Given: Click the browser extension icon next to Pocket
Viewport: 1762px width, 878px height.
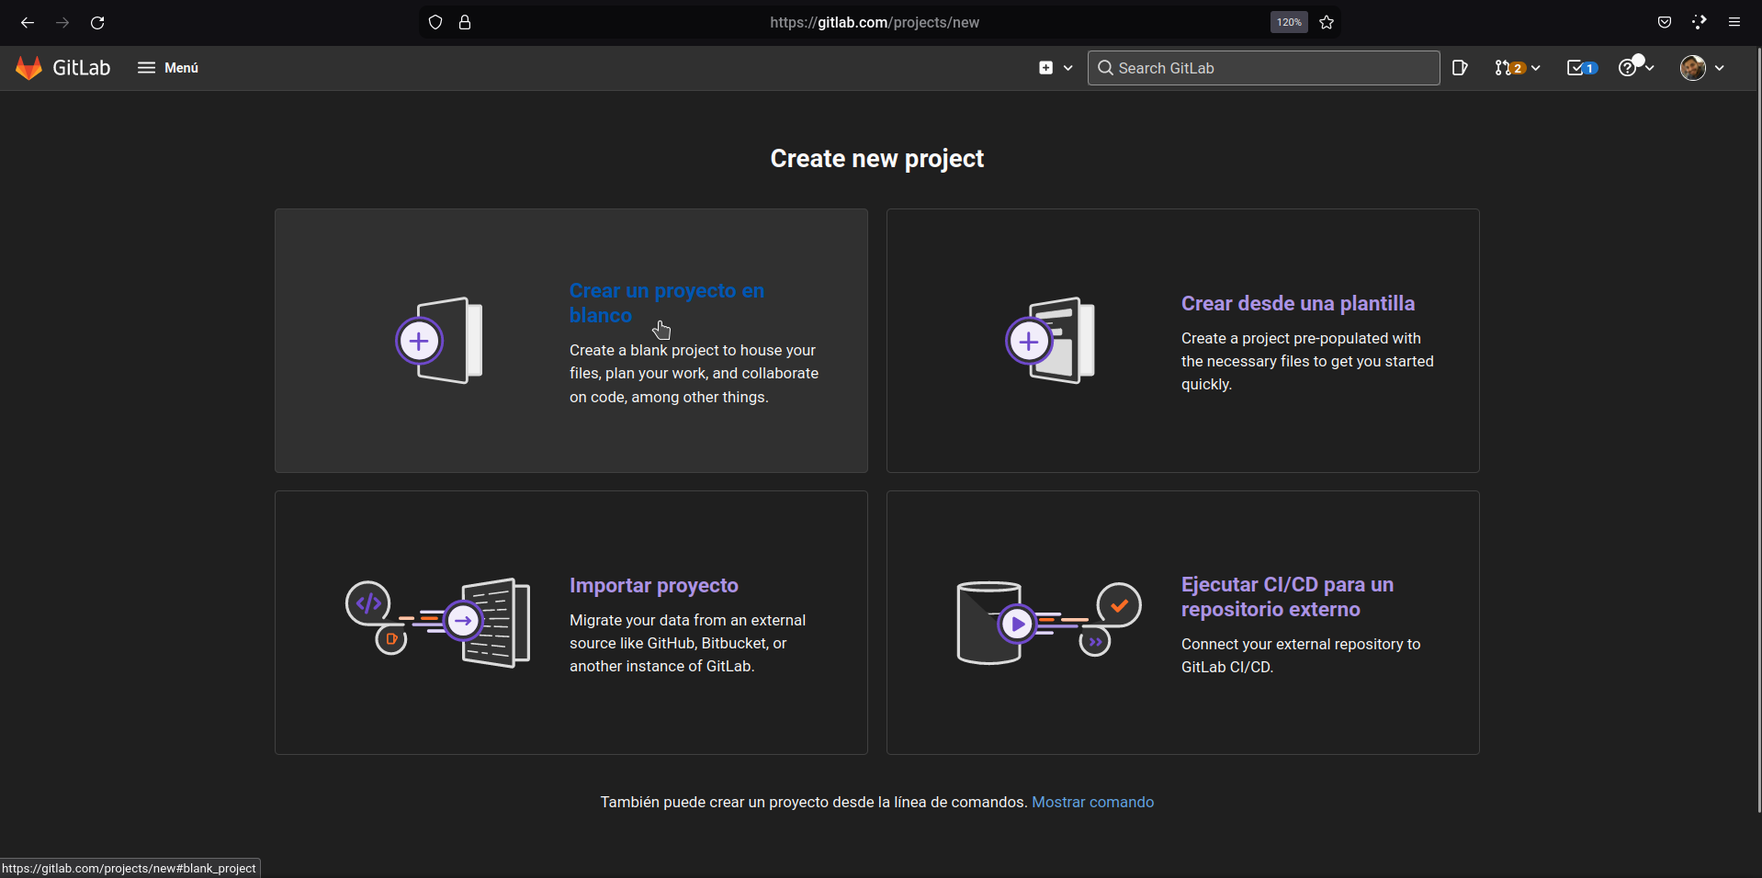Looking at the screenshot, I should [x=1700, y=22].
